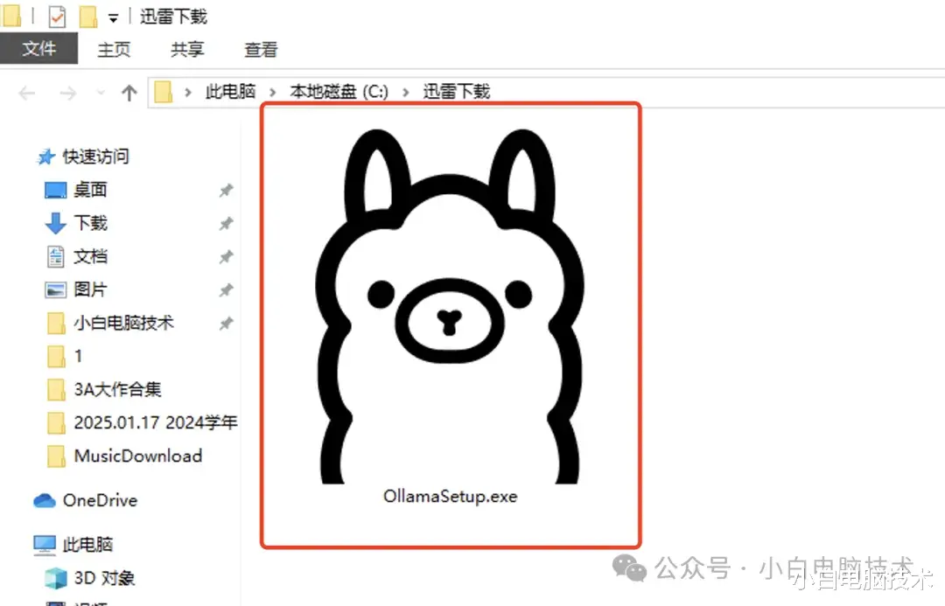Open the 文件 ribbon tab
Image resolution: width=945 pixels, height=606 pixels.
38,48
